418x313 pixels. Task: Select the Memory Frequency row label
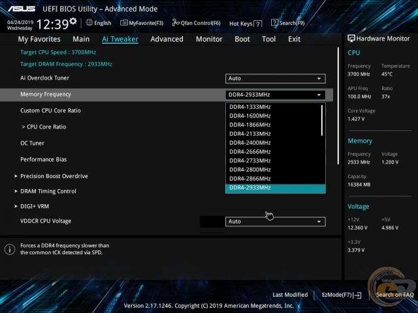coord(46,95)
